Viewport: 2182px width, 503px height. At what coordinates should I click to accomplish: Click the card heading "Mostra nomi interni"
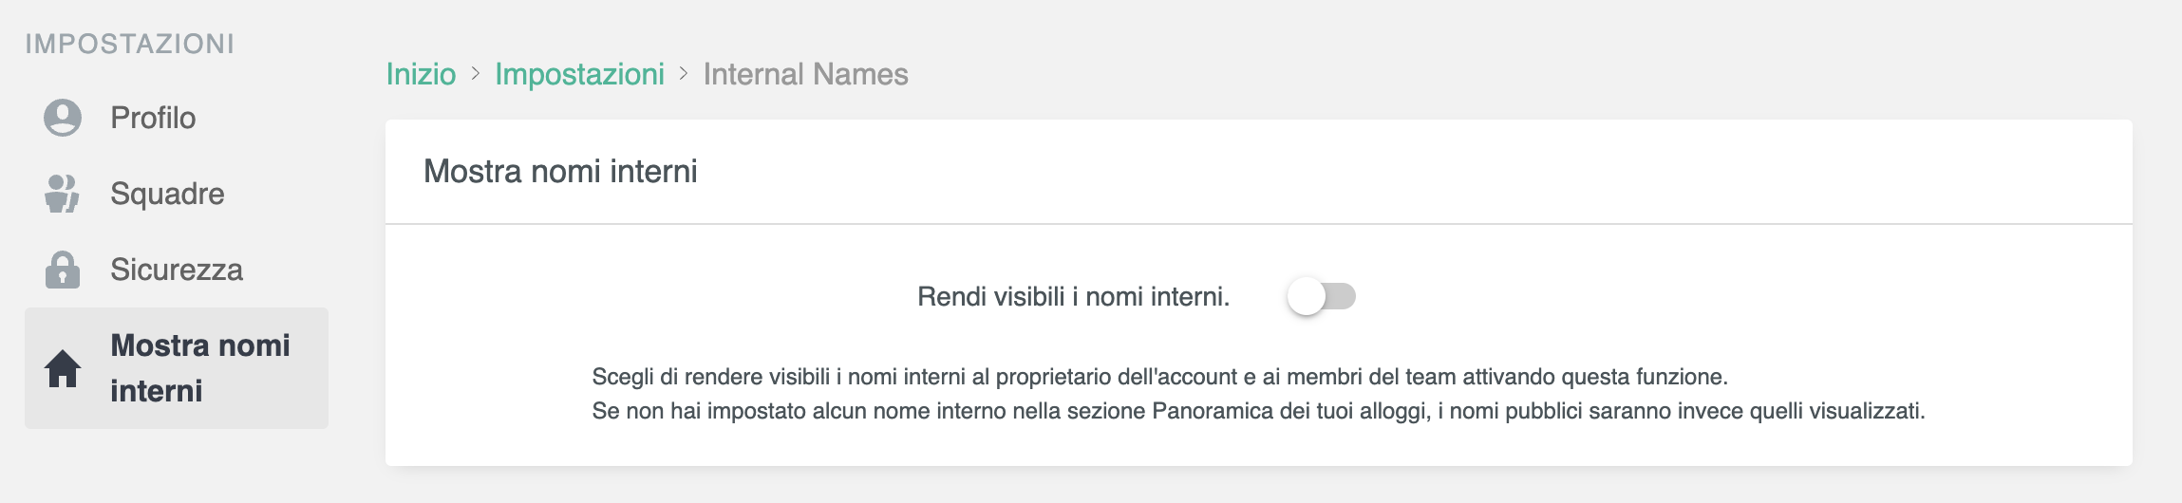click(x=560, y=172)
